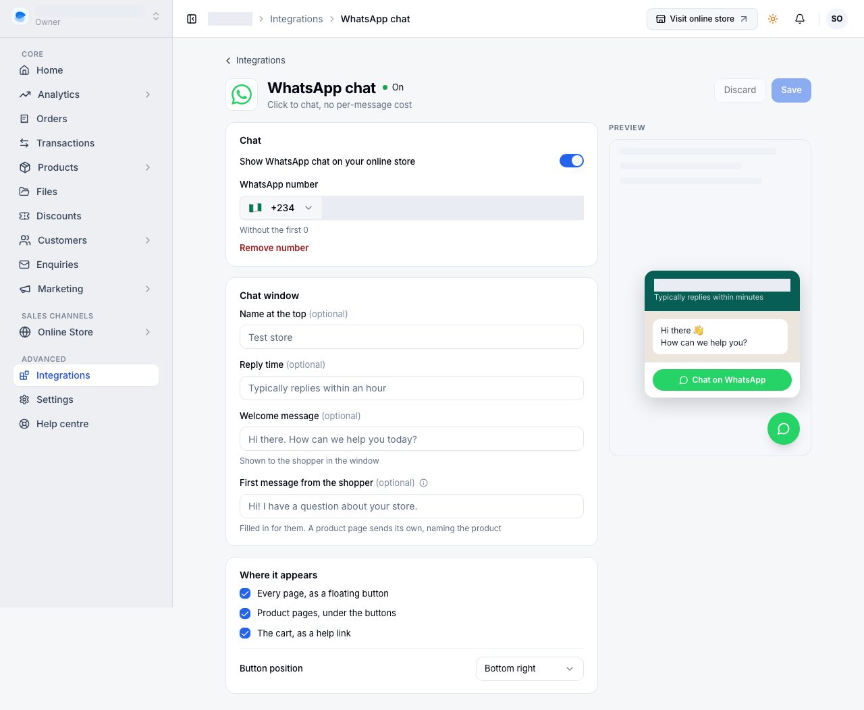Open Transactions in the sidebar
The width and height of the screenshot is (864, 710).
(x=86, y=143)
